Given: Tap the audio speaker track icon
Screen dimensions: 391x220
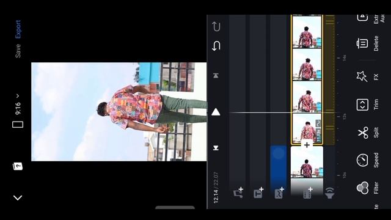Looking at the screenshot, I should click(330, 193).
